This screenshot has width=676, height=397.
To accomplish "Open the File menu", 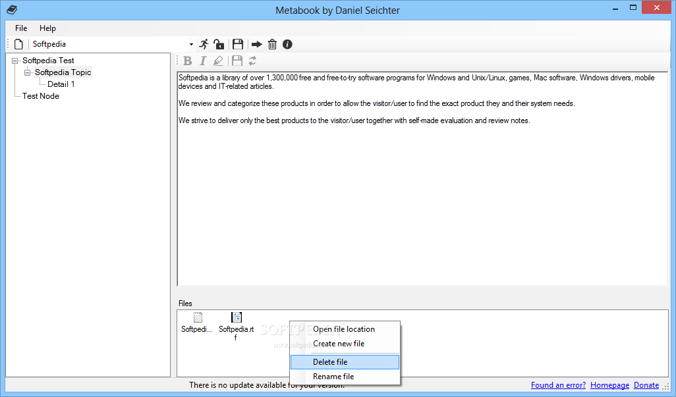I will (21, 28).
